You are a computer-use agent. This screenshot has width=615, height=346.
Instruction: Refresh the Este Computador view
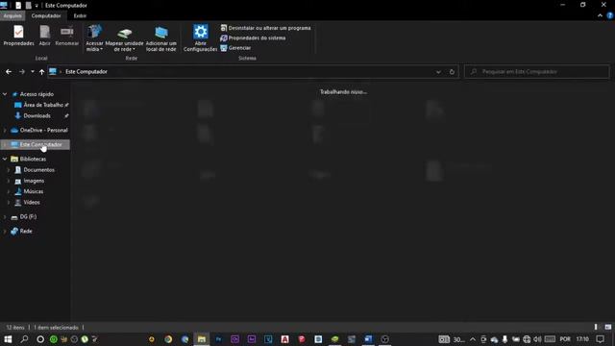pyautogui.click(x=452, y=72)
